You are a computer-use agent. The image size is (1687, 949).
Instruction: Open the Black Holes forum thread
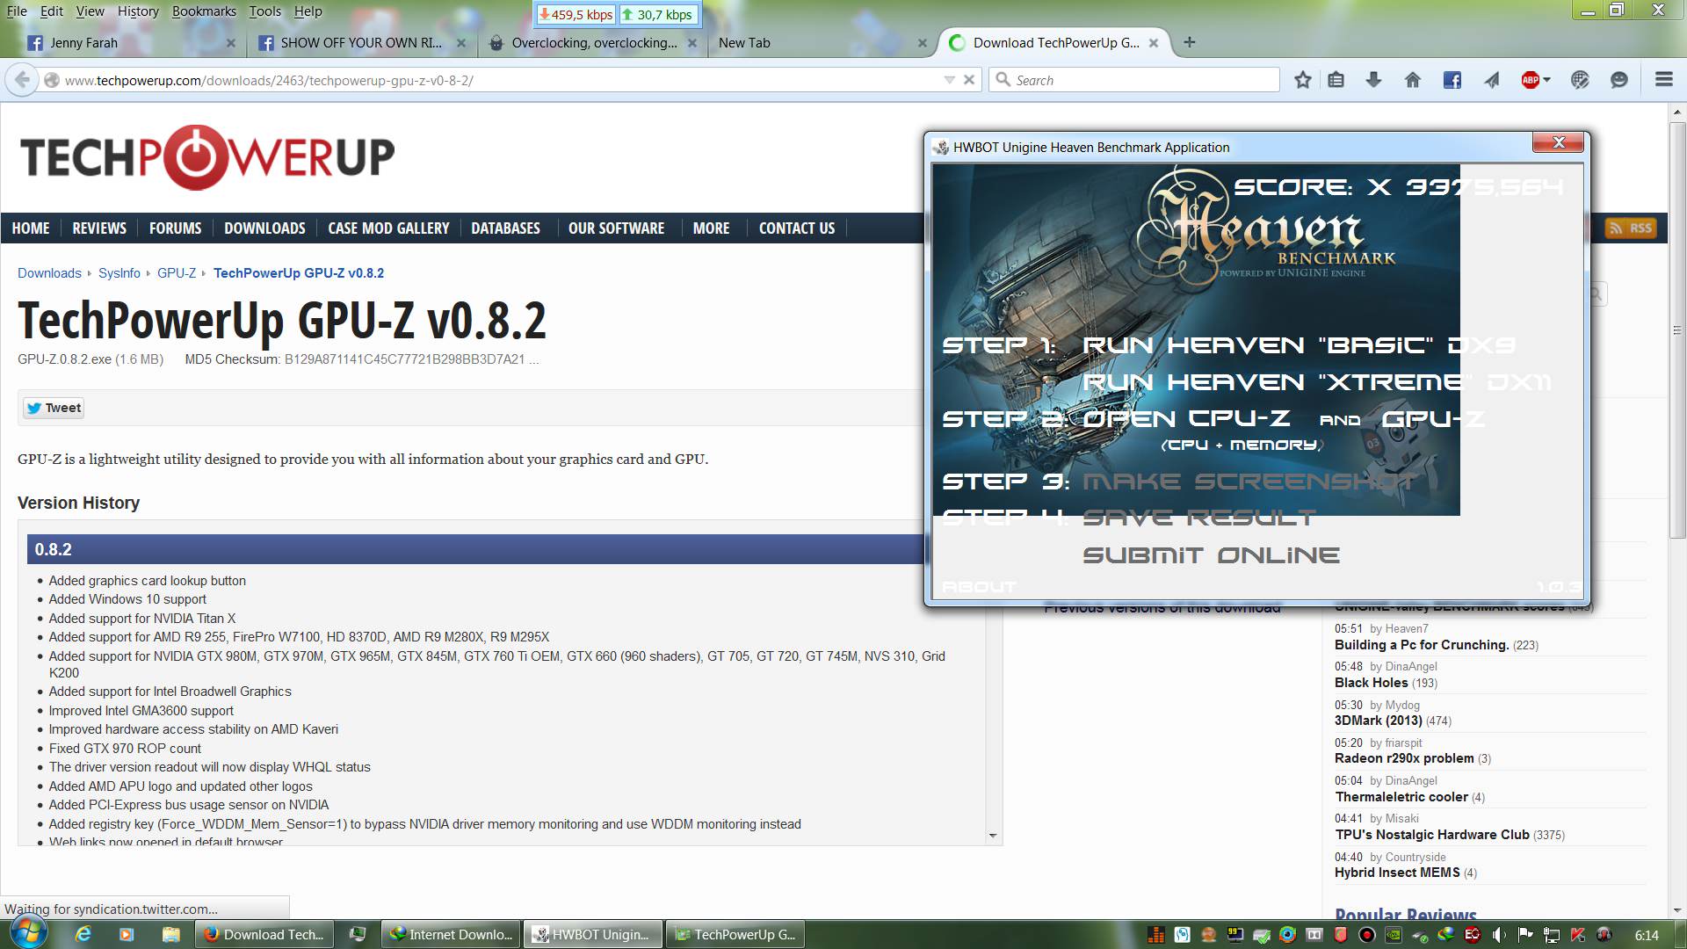click(1372, 683)
